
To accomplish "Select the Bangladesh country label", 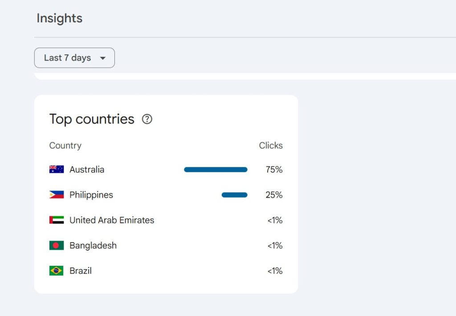I will pyautogui.click(x=93, y=246).
